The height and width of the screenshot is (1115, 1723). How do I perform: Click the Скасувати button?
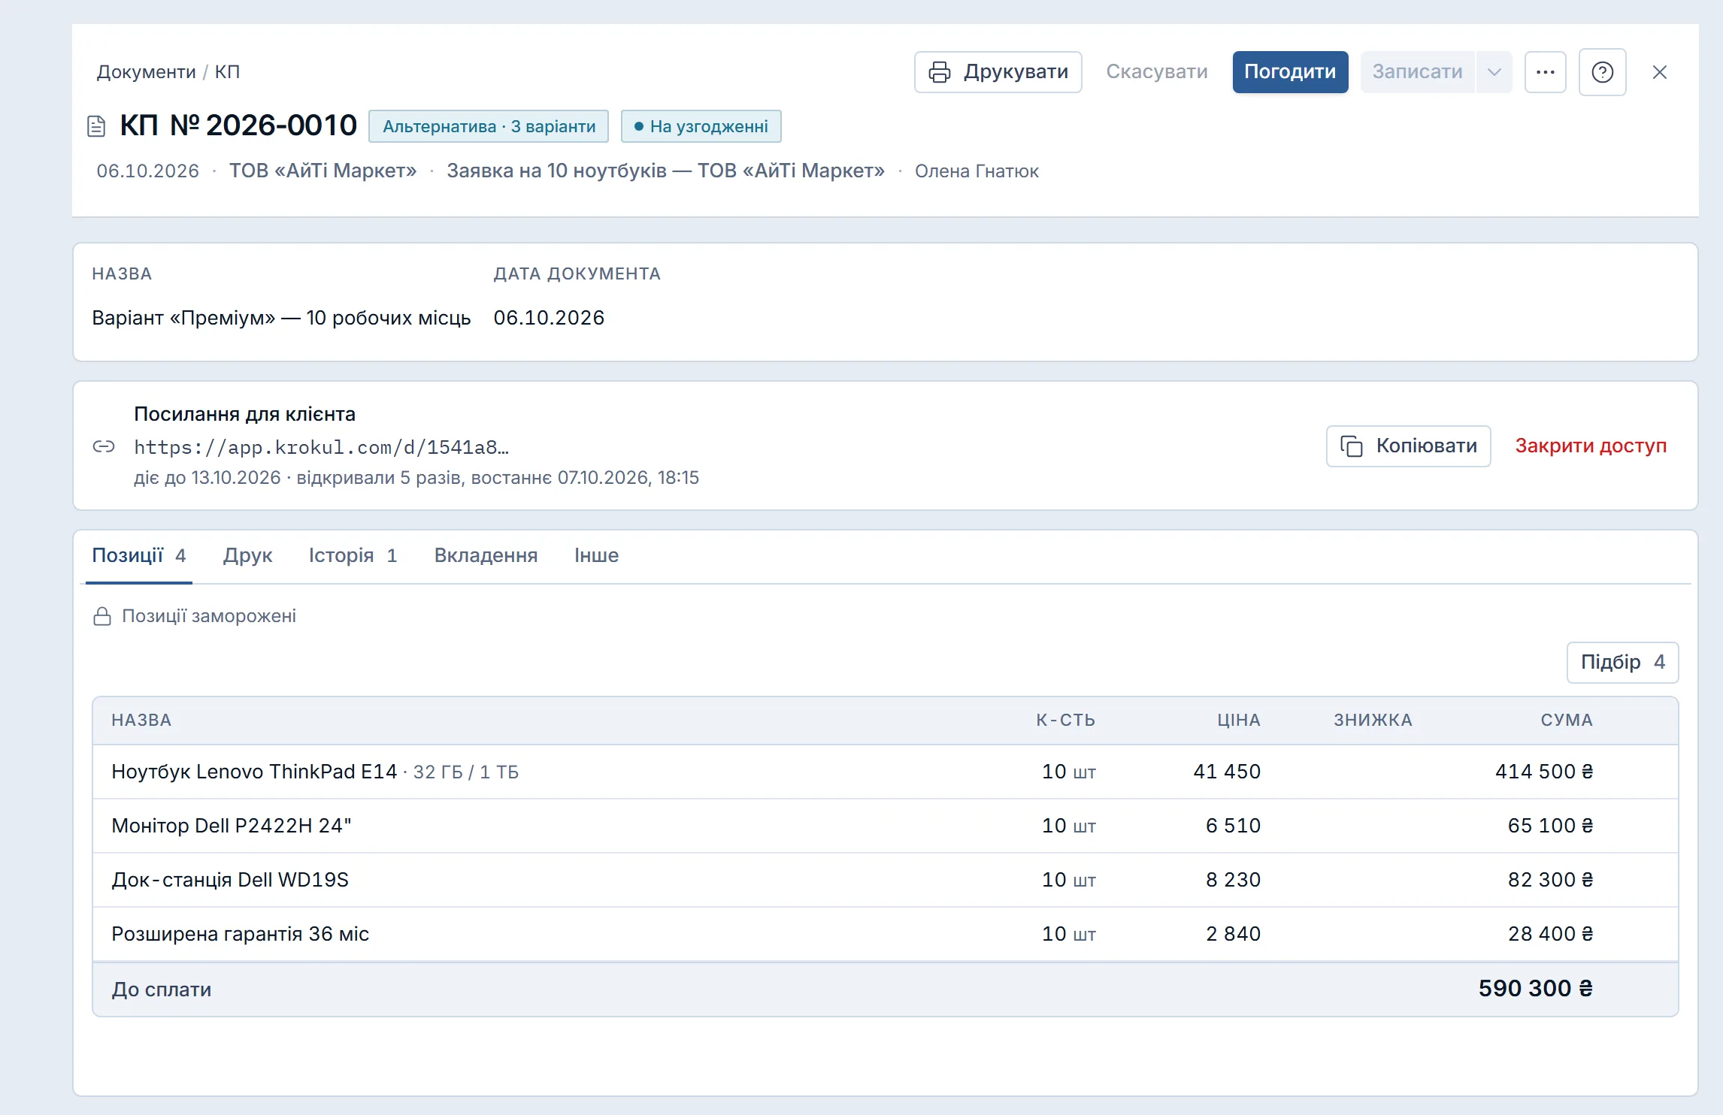pos(1157,72)
